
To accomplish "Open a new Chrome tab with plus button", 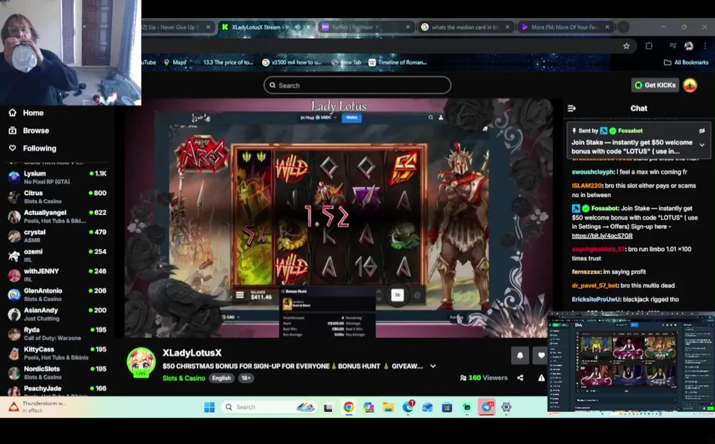I will pyautogui.click(x=623, y=27).
